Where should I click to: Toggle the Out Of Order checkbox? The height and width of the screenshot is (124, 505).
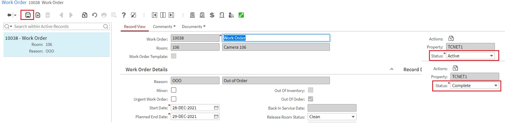pyautogui.click(x=311, y=99)
